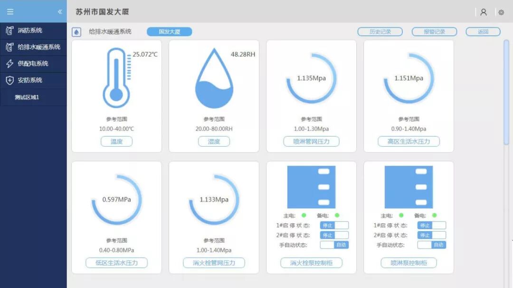Toggle 1#启停状态 in 喷淋泵控制柜
513x288 pixels.
click(x=431, y=225)
